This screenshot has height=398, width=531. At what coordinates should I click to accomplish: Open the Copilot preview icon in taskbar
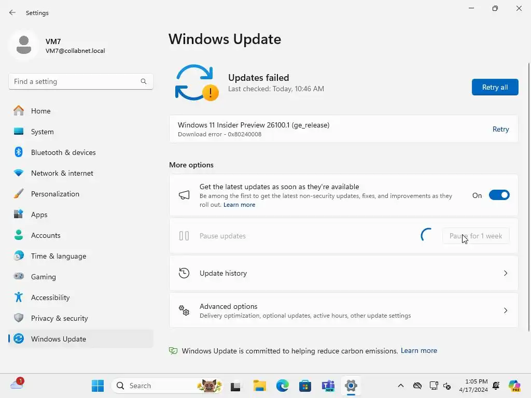point(514,386)
